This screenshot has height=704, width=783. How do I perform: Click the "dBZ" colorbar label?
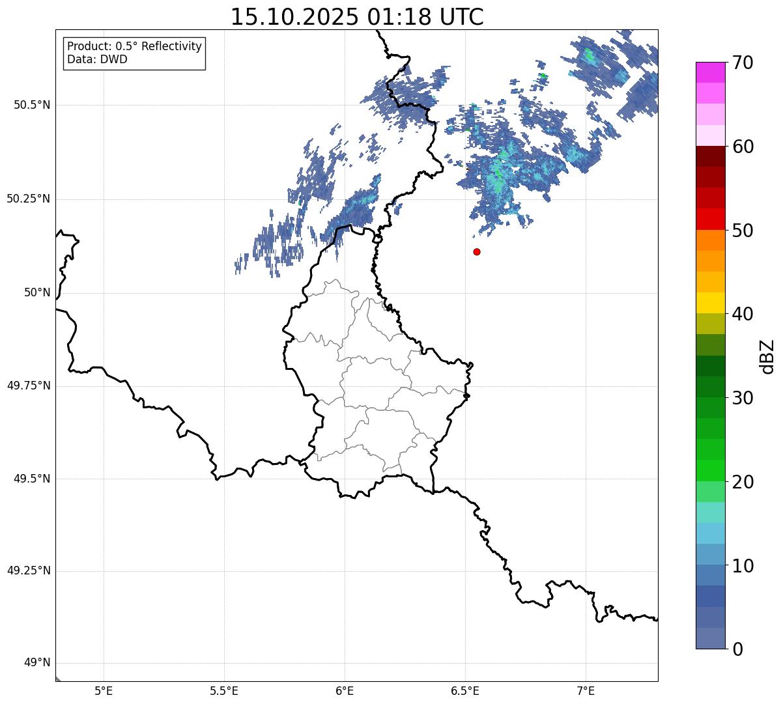tap(767, 356)
